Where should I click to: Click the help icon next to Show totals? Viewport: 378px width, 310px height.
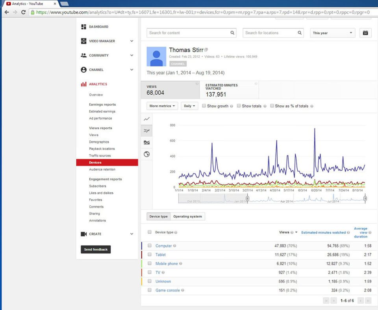pyautogui.click(x=265, y=106)
